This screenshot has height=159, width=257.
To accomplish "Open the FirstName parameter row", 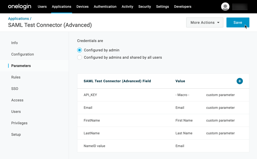I will point(92,120).
